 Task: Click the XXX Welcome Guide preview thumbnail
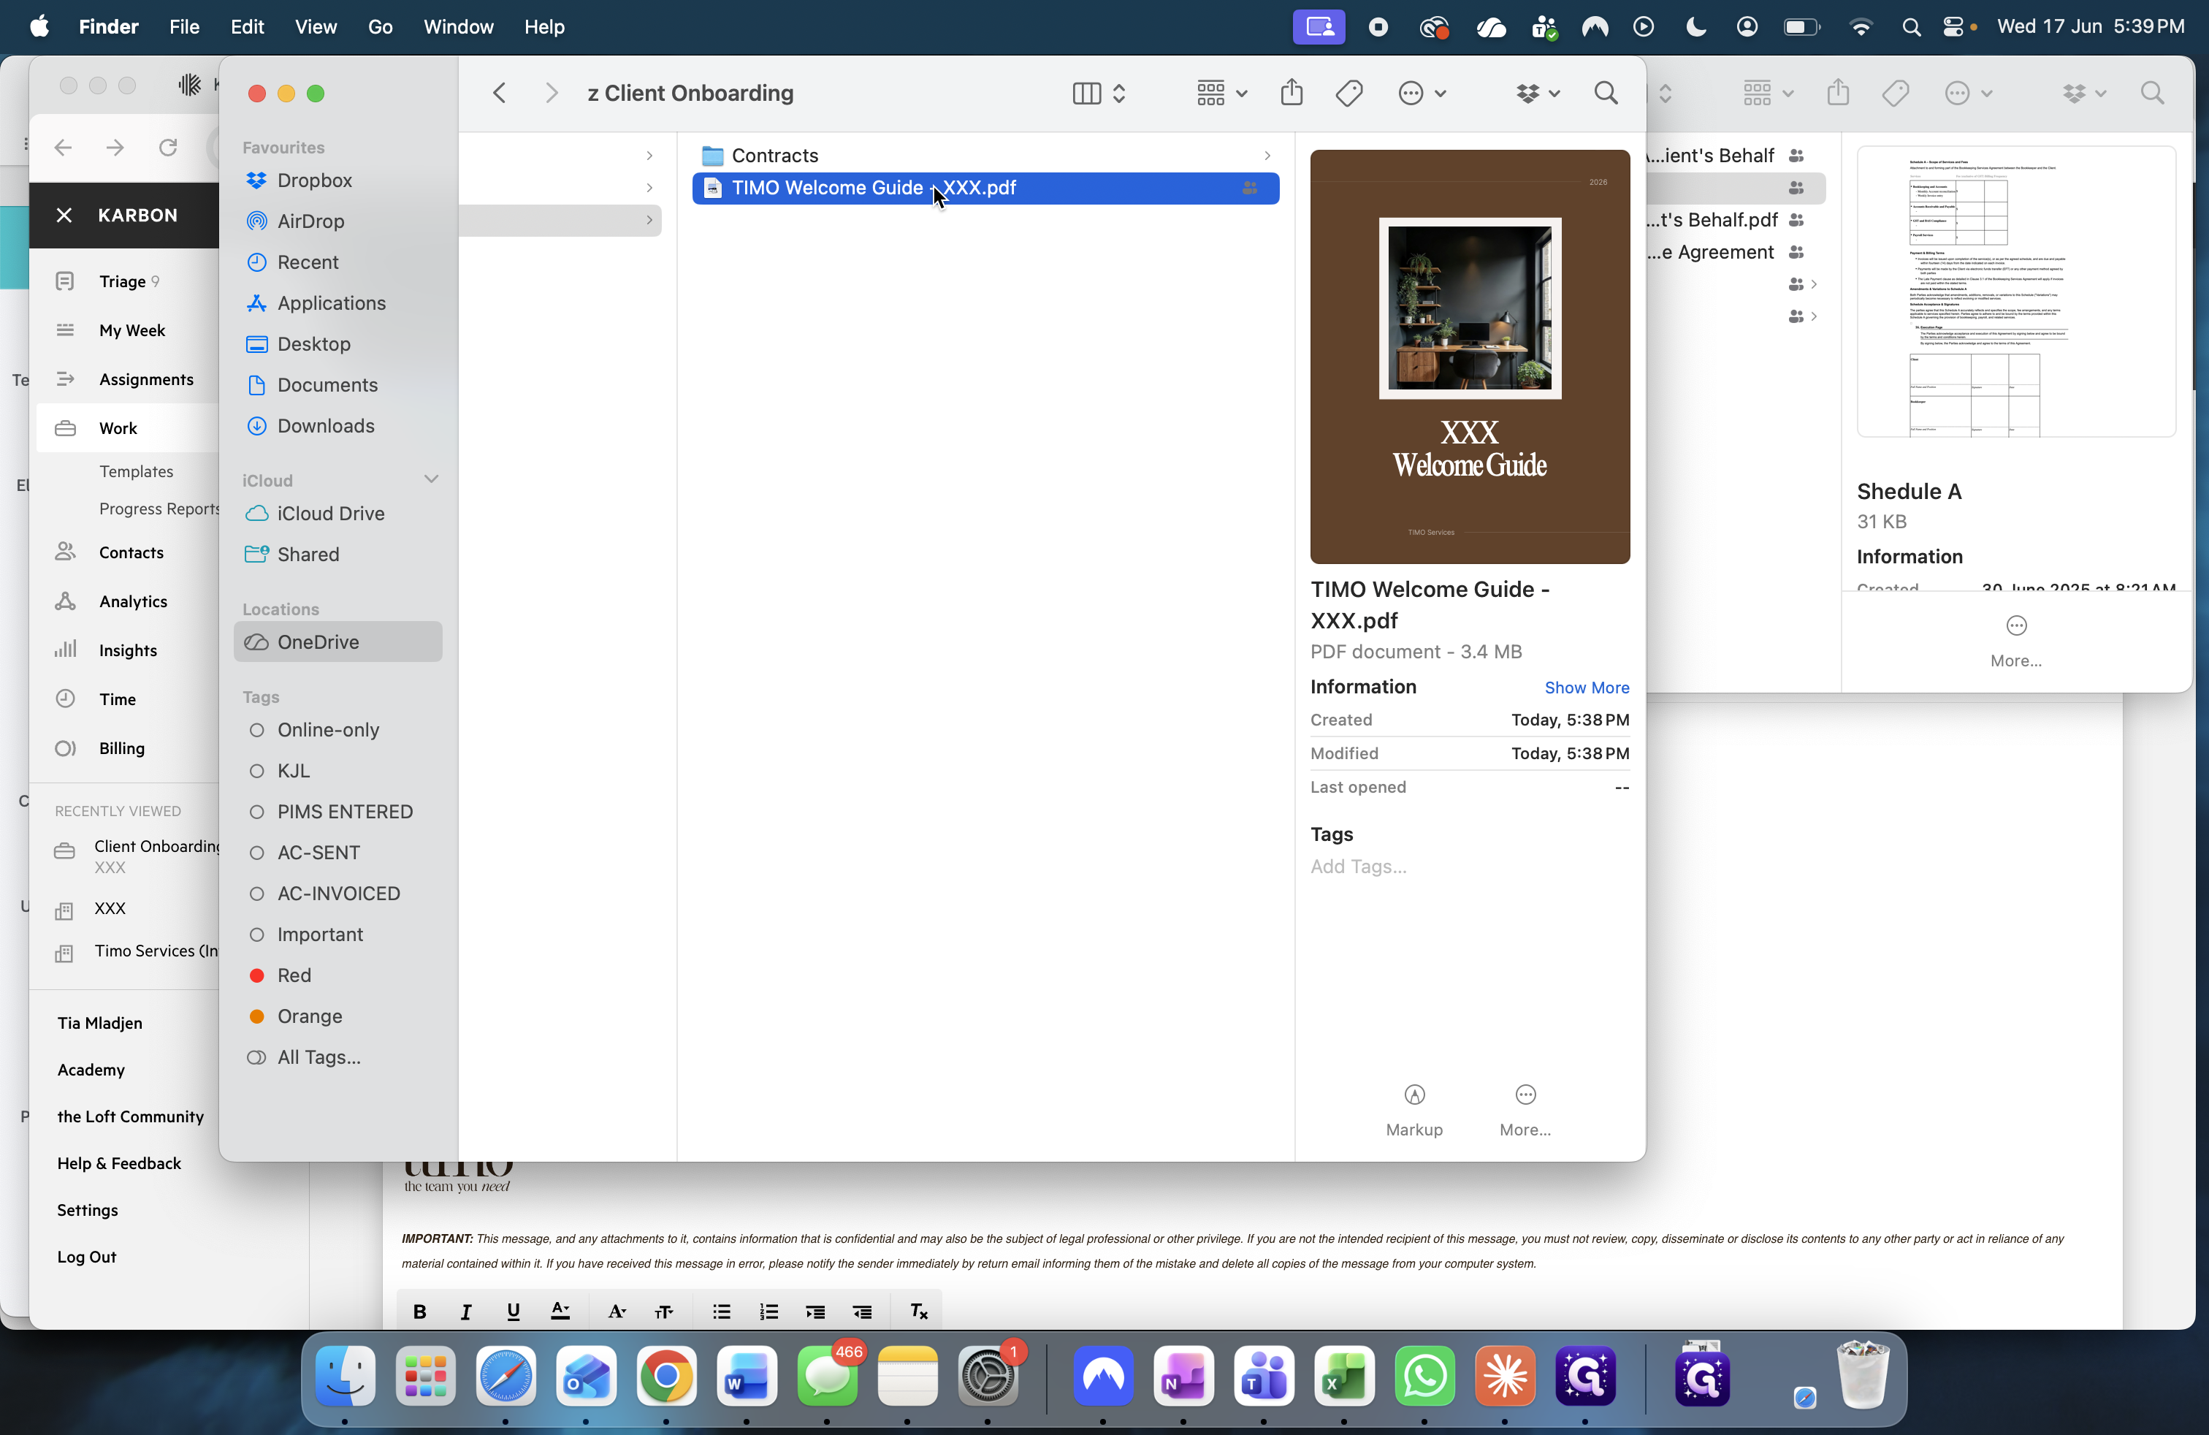click(x=1469, y=357)
